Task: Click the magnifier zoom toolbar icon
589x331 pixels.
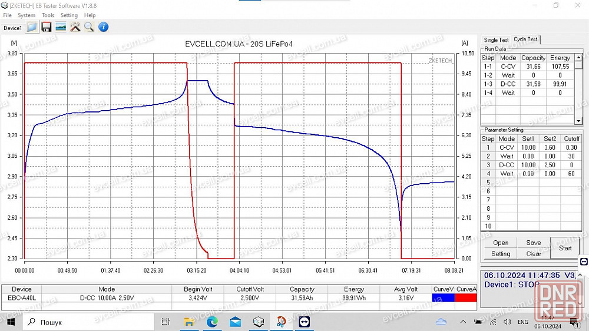Action: [x=89, y=27]
